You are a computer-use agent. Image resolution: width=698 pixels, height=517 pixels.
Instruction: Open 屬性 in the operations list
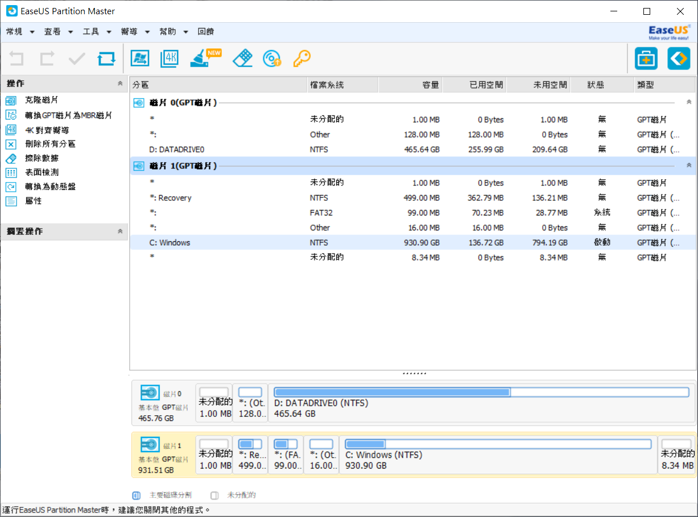pos(34,201)
